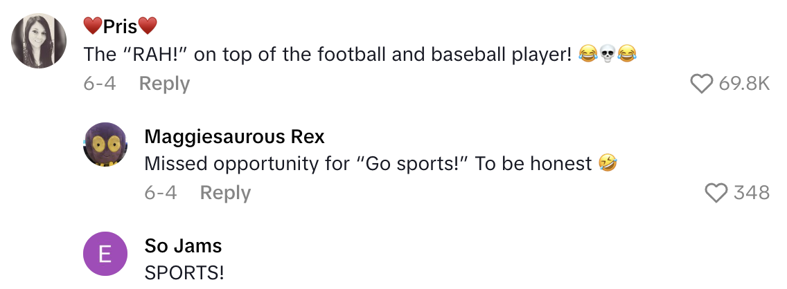
Task: Select the "RAH!" comment text
Action: 327,53
